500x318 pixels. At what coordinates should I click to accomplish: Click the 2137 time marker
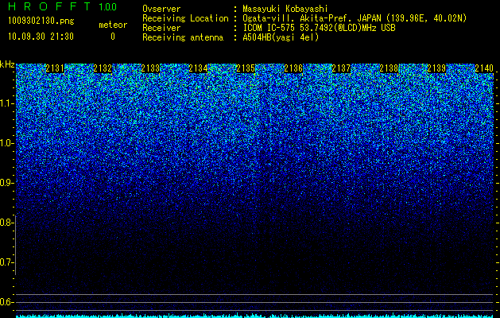click(341, 68)
